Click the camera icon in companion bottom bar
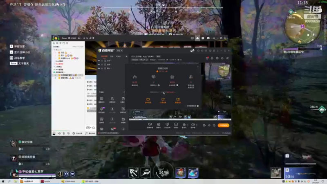 pos(159,125)
